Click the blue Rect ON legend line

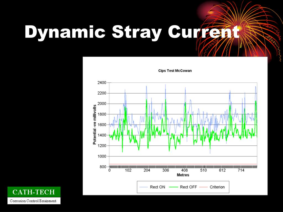144,187
